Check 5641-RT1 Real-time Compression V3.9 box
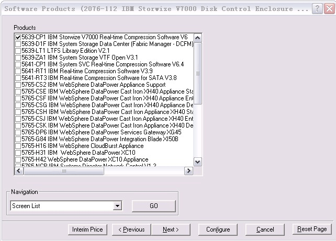 point(18,71)
